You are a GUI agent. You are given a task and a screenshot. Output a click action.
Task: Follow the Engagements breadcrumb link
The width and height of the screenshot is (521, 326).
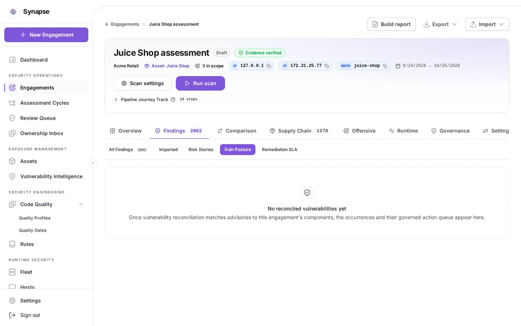[125, 24]
